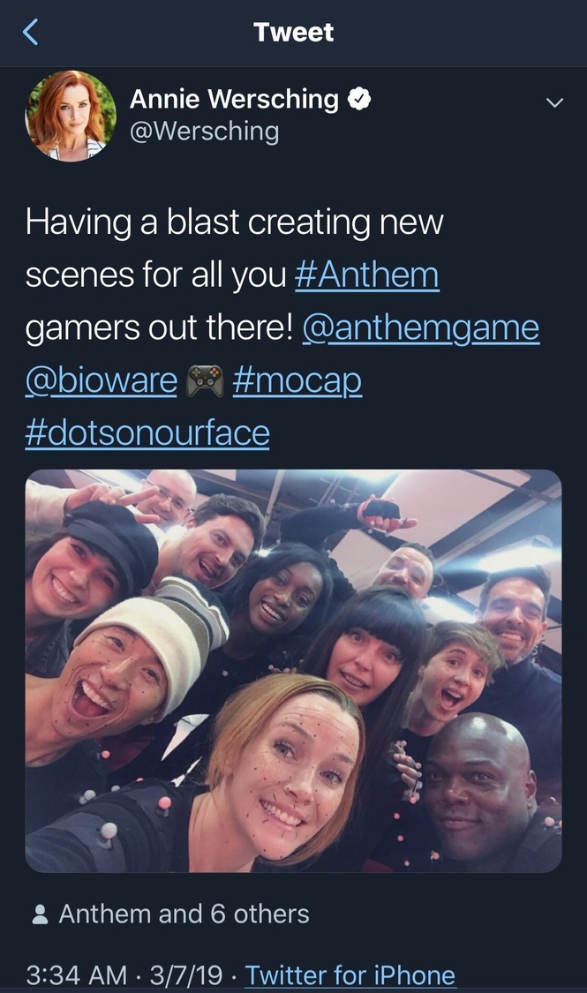The width and height of the screenshot is (587, 993).
Task: Click the "Tweet" header title
Action: (x=293, y=33)
